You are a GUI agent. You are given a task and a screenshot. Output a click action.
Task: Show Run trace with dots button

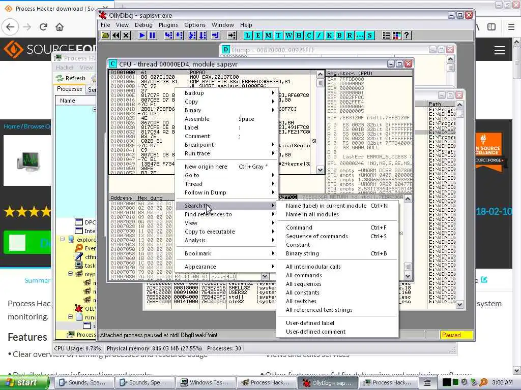tap(360, 36)
